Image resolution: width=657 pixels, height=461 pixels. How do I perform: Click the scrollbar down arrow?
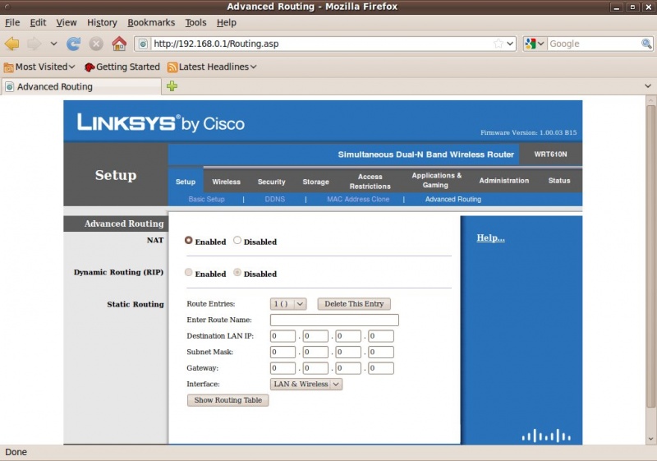[650, 439]
